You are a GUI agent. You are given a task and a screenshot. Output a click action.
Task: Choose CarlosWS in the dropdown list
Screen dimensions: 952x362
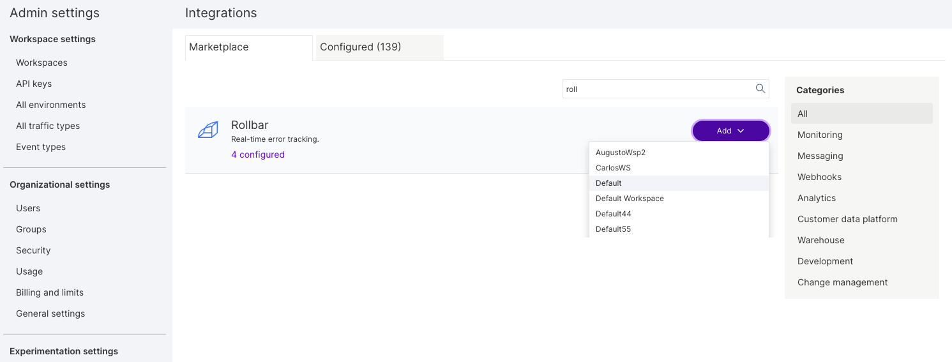point(613,168)
